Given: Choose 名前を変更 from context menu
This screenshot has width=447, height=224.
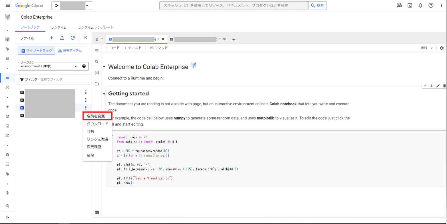Looking at the screenshot, I should 96,116.
